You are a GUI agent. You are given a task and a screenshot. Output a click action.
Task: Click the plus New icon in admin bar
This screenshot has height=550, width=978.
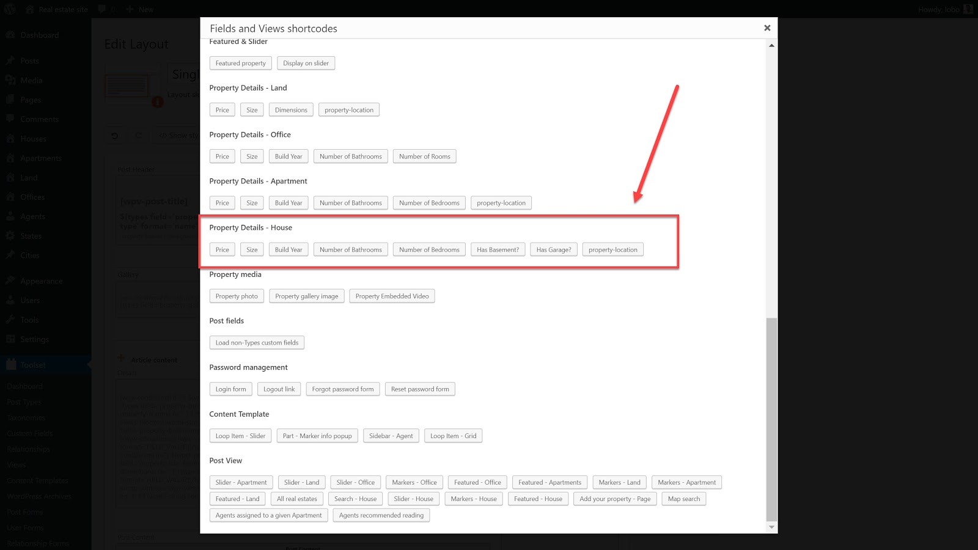click(x=130, y=9)
